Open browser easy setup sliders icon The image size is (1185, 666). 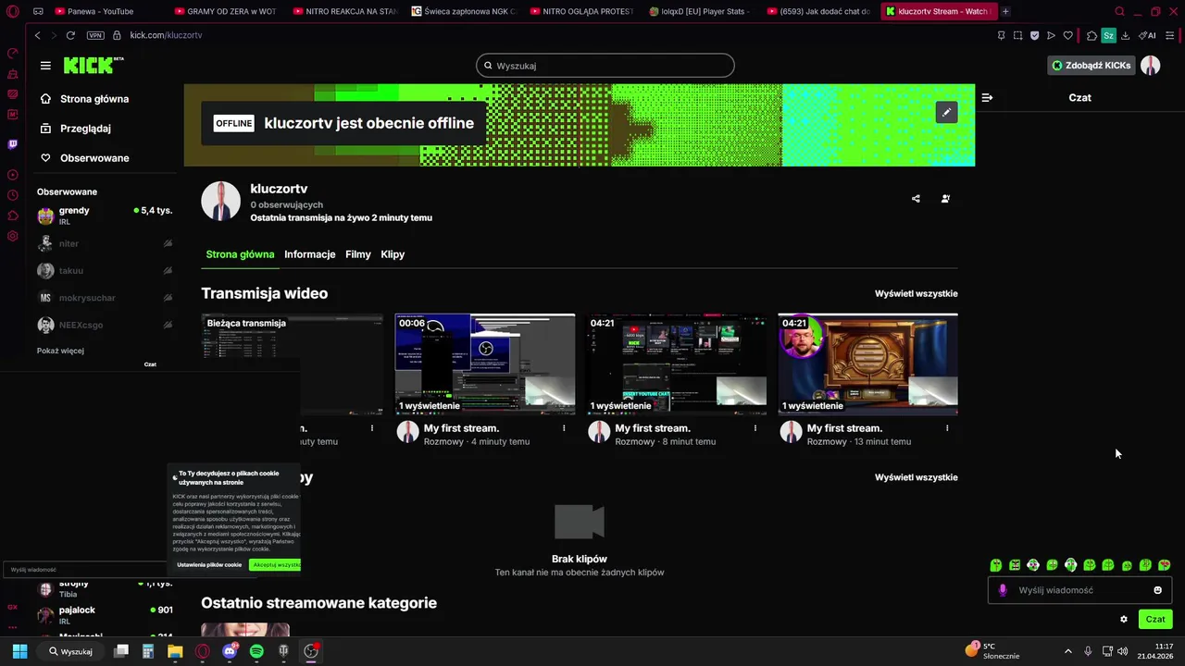click(x=1170, y=35)
